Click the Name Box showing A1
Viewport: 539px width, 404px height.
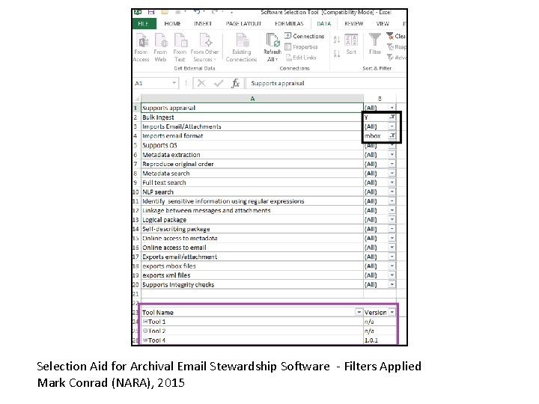tap(152, 83)
